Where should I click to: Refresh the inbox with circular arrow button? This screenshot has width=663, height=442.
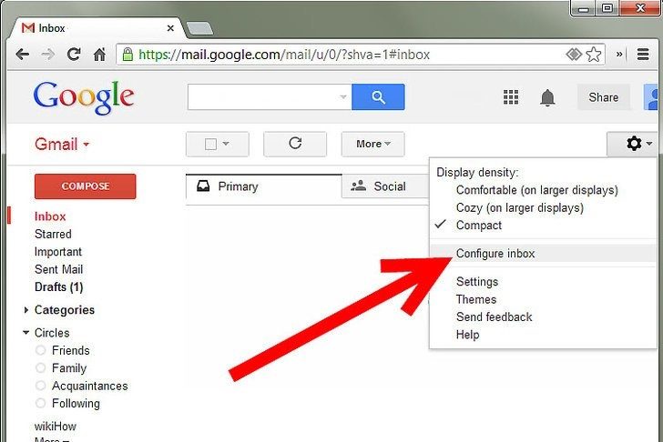295,144
